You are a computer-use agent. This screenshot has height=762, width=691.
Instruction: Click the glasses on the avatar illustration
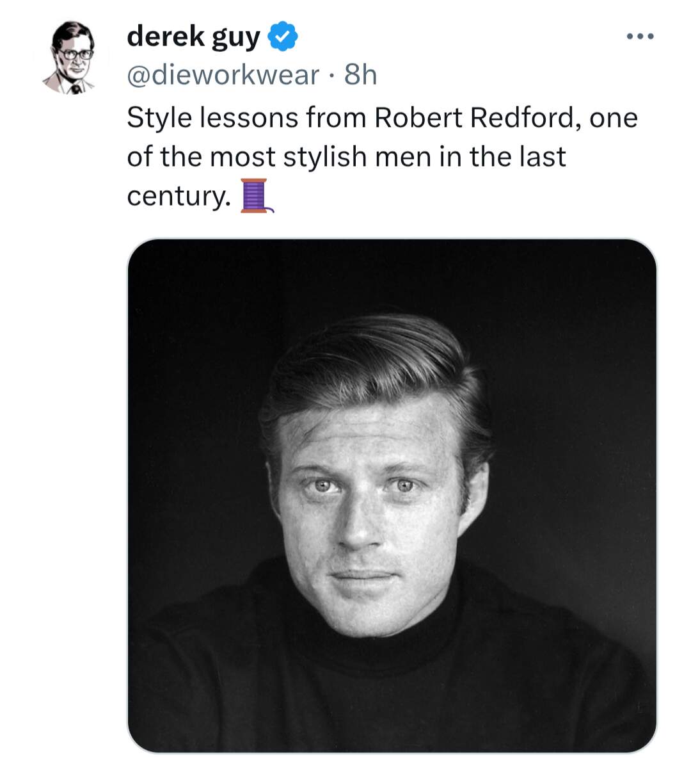click(x=75, y=54)
